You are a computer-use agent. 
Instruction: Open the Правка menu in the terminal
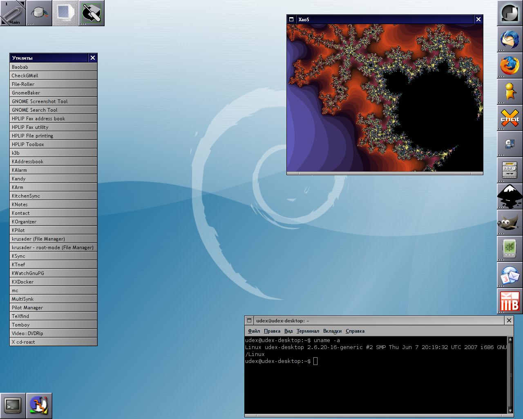[272, 331]
